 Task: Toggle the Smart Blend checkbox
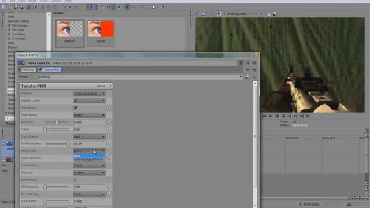click(75, 180)
